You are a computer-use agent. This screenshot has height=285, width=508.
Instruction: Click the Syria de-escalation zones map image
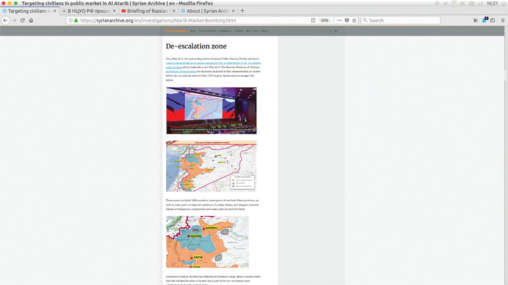point(211,166)
